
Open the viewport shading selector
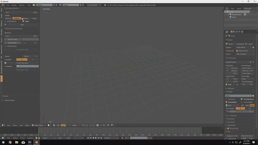click(x=48, y=125)
